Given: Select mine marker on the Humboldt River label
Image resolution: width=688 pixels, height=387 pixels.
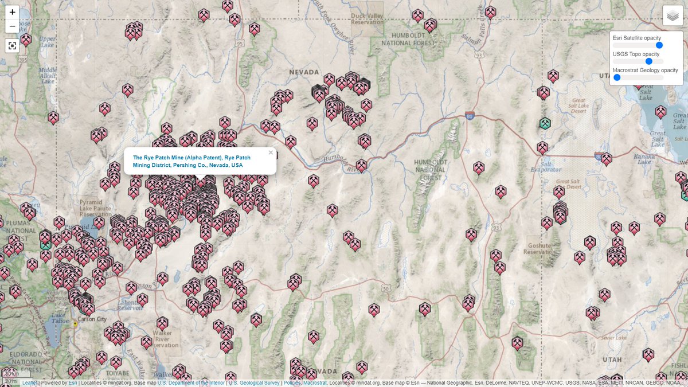Looking at the screenshot, I should point(361,166).
